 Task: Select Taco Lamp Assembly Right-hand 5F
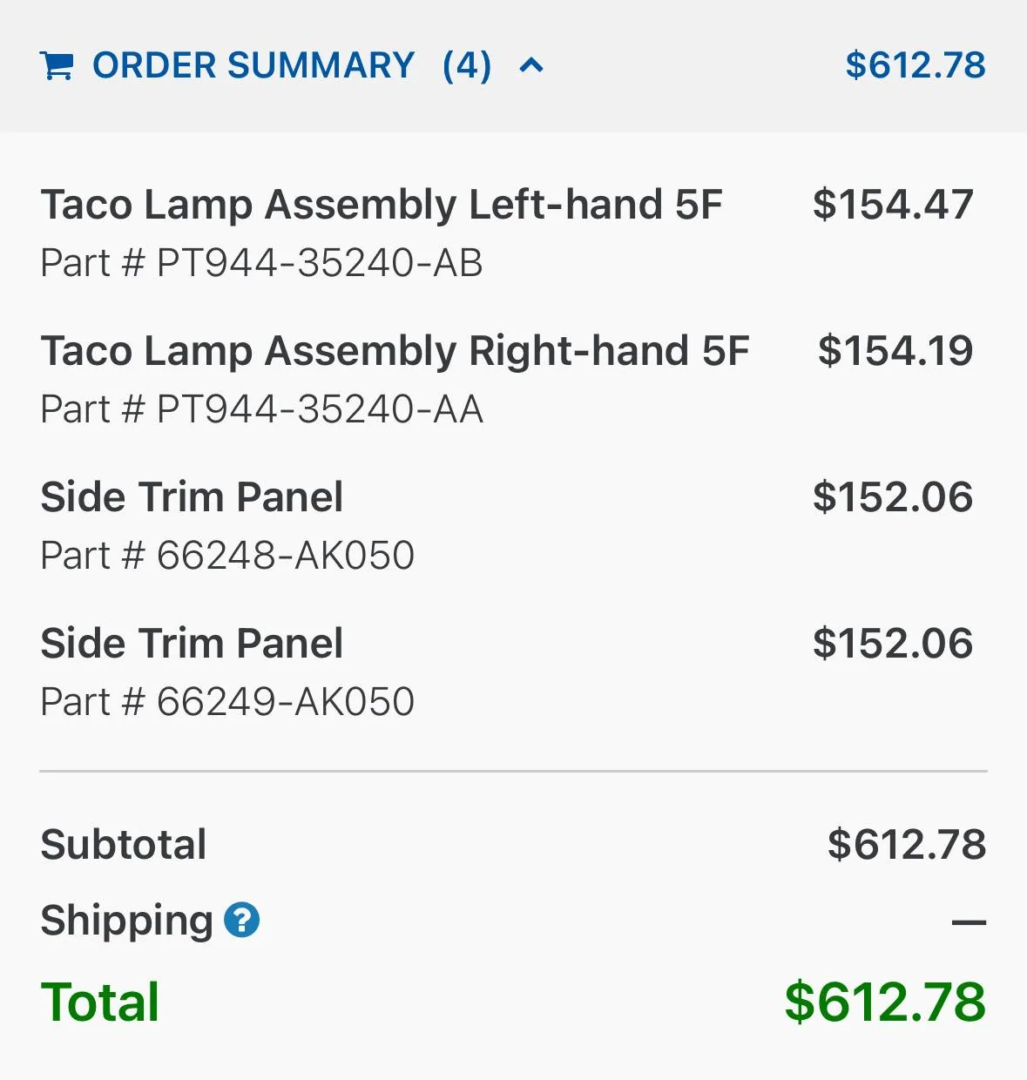tap(395, 351)
